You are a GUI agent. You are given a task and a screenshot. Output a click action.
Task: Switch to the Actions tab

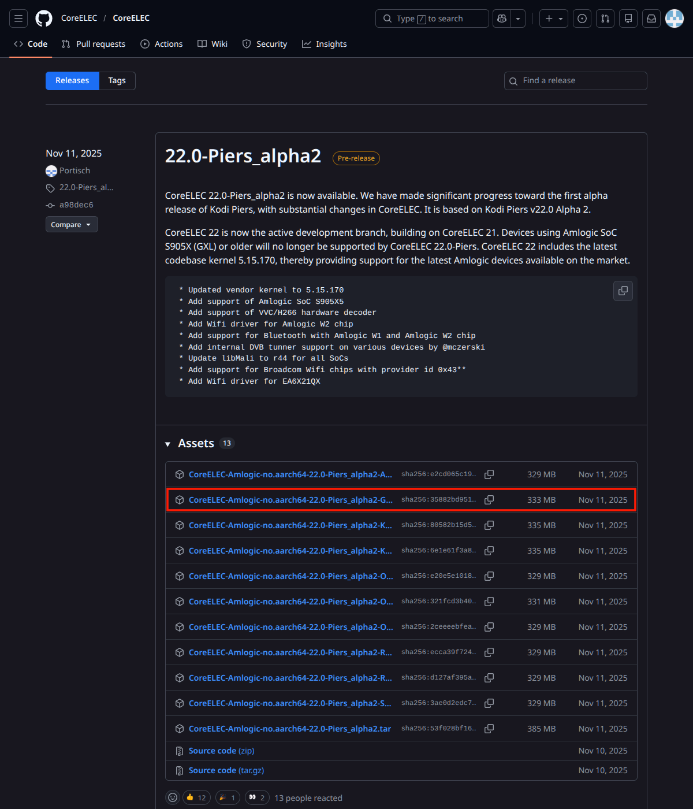(x=162, y=44)
